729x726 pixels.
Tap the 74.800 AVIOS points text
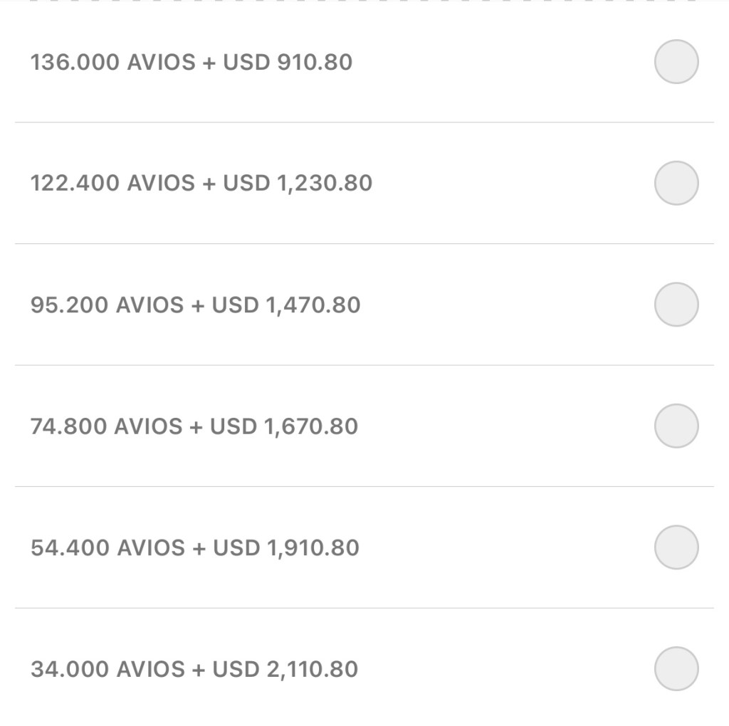(106, 426)
